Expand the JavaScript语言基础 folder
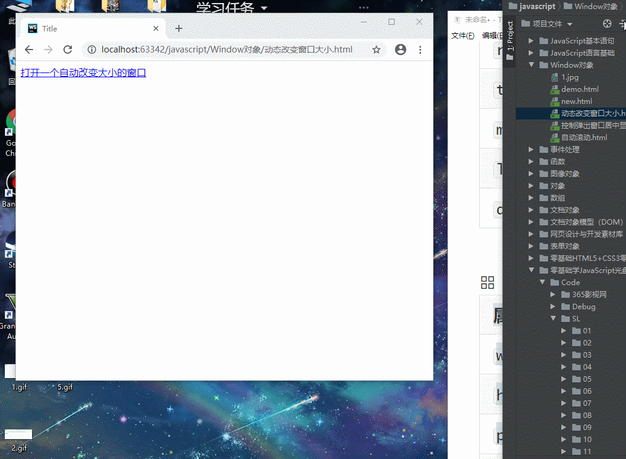The image size is (626, 459). (x=531, y=53)
